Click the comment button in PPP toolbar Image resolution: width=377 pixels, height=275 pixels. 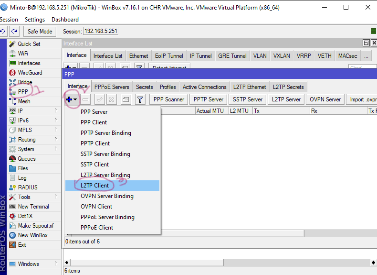pos(126,99)
